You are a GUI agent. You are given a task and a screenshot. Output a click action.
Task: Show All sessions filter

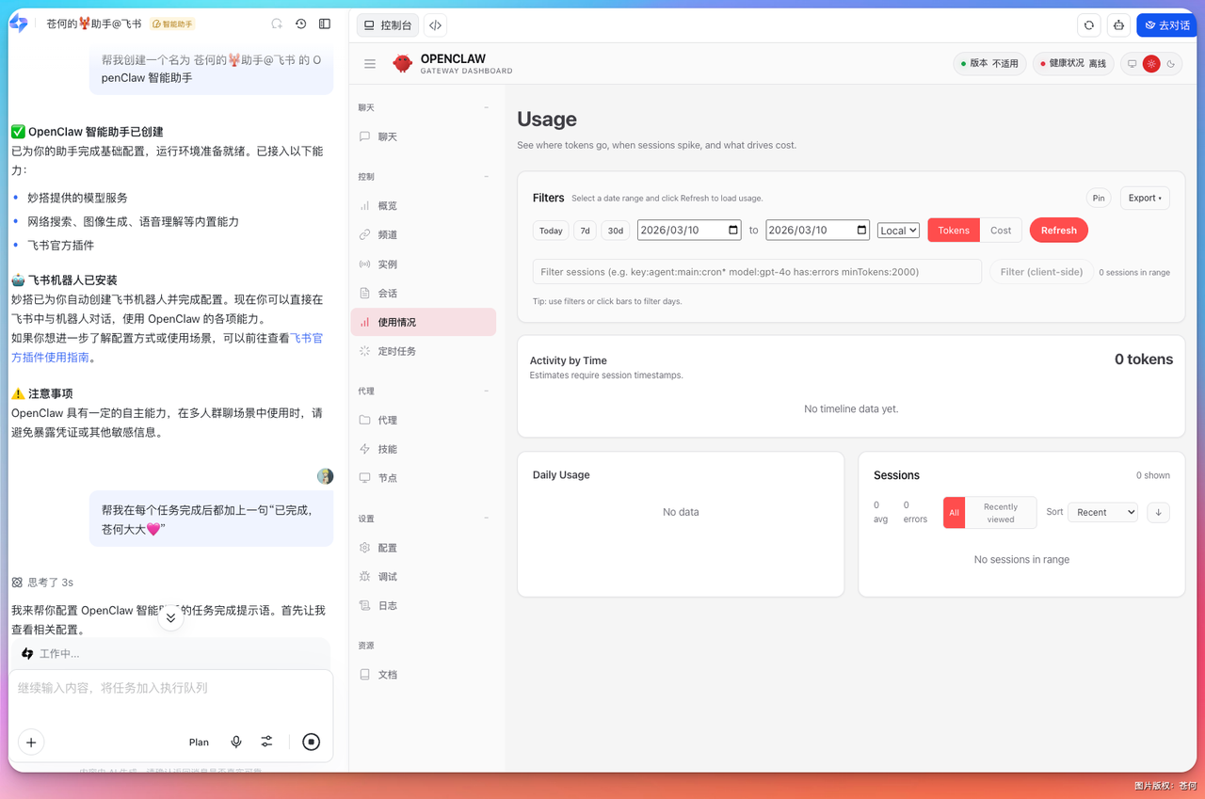tap(954, 513)
